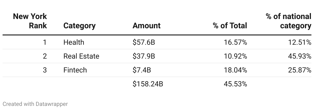The image size is (314, 110).
Task: Select the "Real Estate" category cell
Action: 81,56
